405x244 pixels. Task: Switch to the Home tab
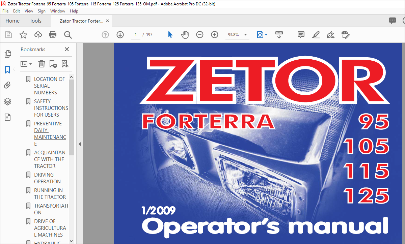[x=12, y=21]
